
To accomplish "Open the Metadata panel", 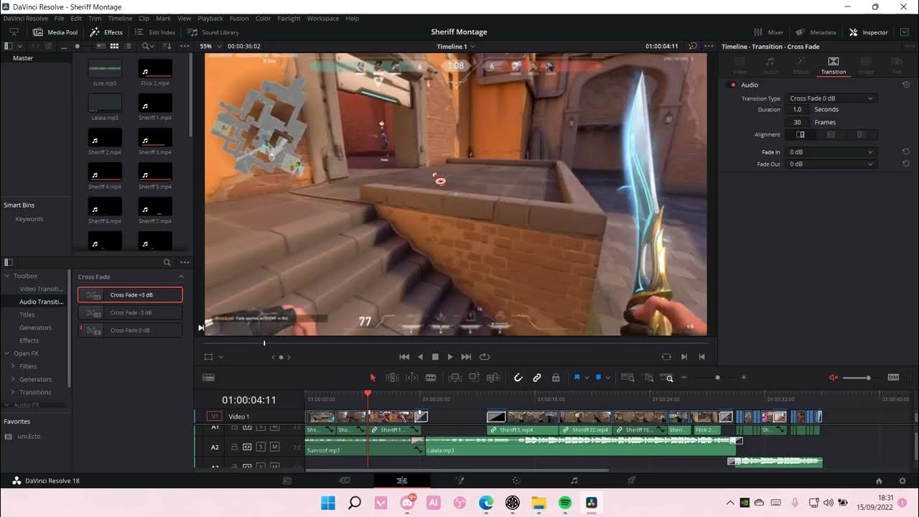I will click(816, 32).
